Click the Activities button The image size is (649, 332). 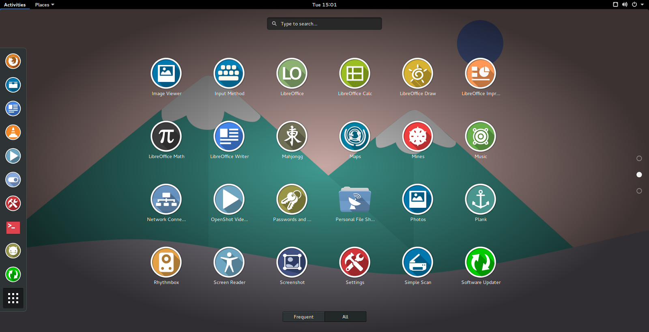[15, 4]
